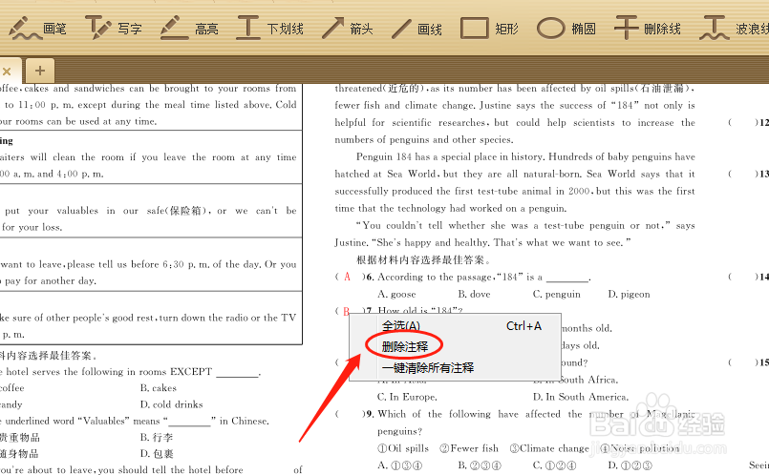The width and height of the screenshot is (769, 475).
Task: Select the 箭头 arrow tool
Action: pyautogui.click(x=348, y=29)
